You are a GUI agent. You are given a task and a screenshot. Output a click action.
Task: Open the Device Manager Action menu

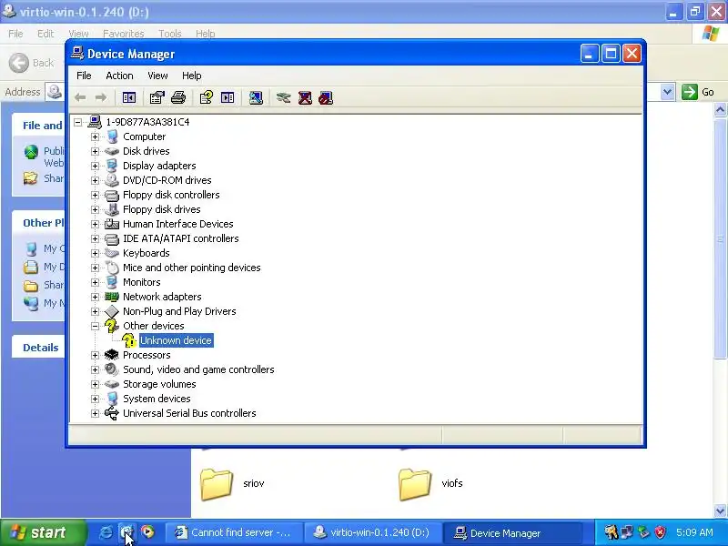tap(119, 76)
